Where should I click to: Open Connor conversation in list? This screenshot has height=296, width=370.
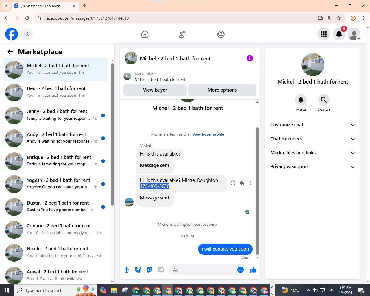55,230
